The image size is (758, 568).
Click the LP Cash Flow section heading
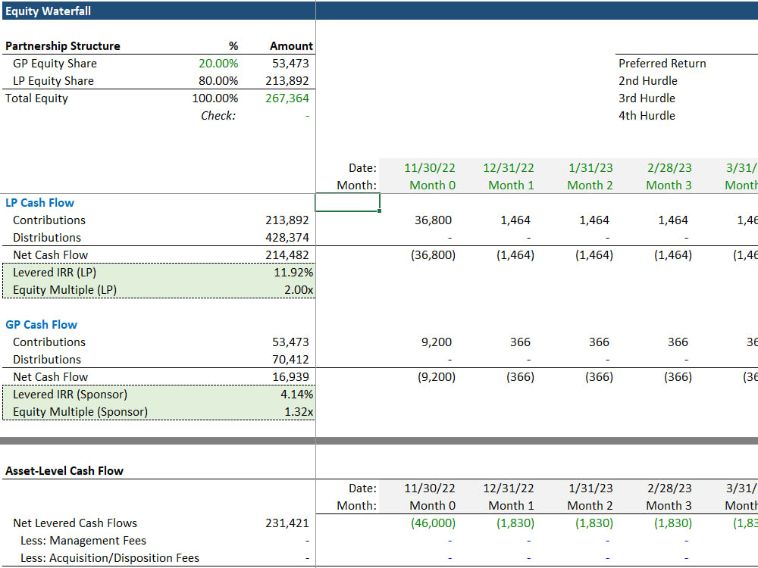[x=39, y=202]
